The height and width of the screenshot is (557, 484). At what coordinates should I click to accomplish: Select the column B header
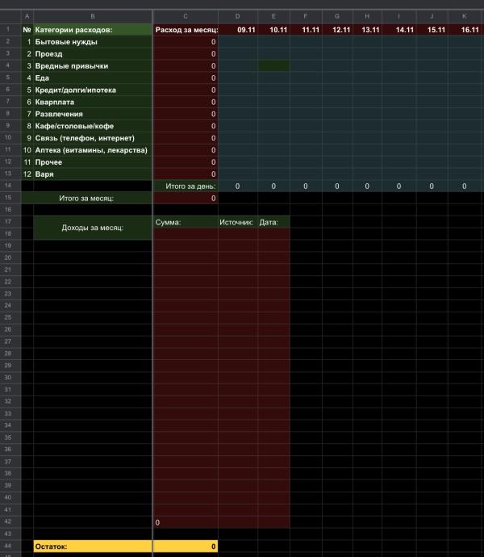[x=93, y=16]
